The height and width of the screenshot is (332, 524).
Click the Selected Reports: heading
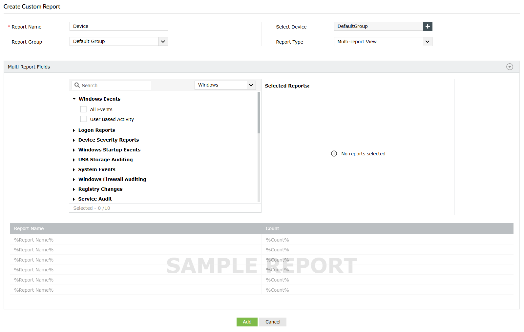point(287,86)
